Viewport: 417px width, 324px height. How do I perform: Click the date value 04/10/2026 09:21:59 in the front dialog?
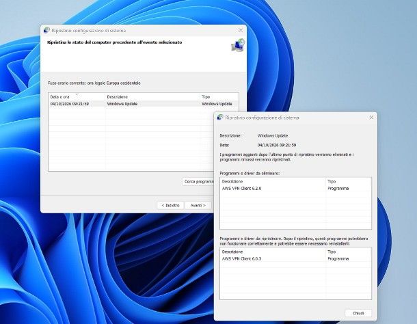click(x=277, y=145)
